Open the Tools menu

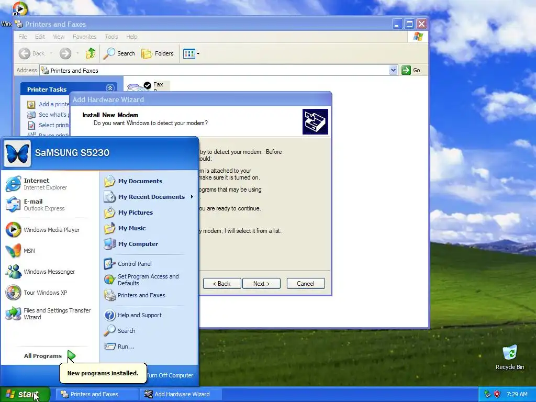tap(111, 37)
